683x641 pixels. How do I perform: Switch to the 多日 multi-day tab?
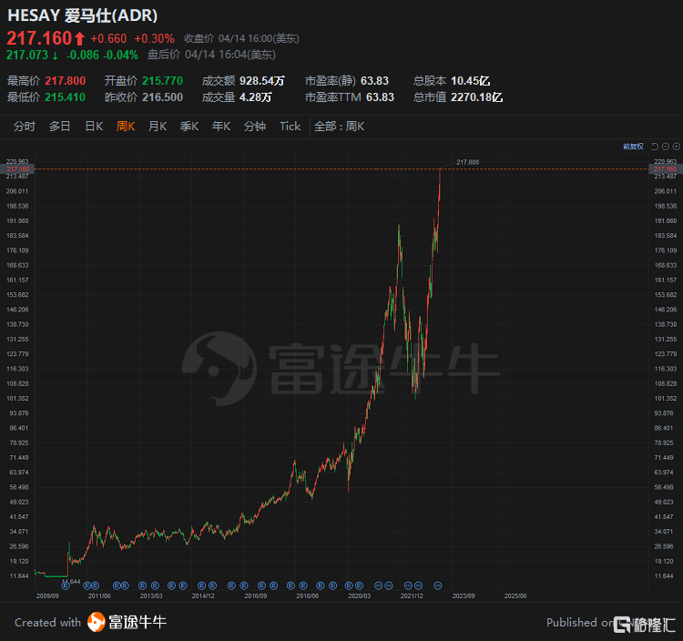click(x=60, y=127)
